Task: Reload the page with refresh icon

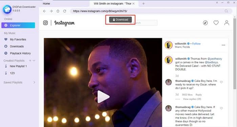Action: click(x=65, y=11)
